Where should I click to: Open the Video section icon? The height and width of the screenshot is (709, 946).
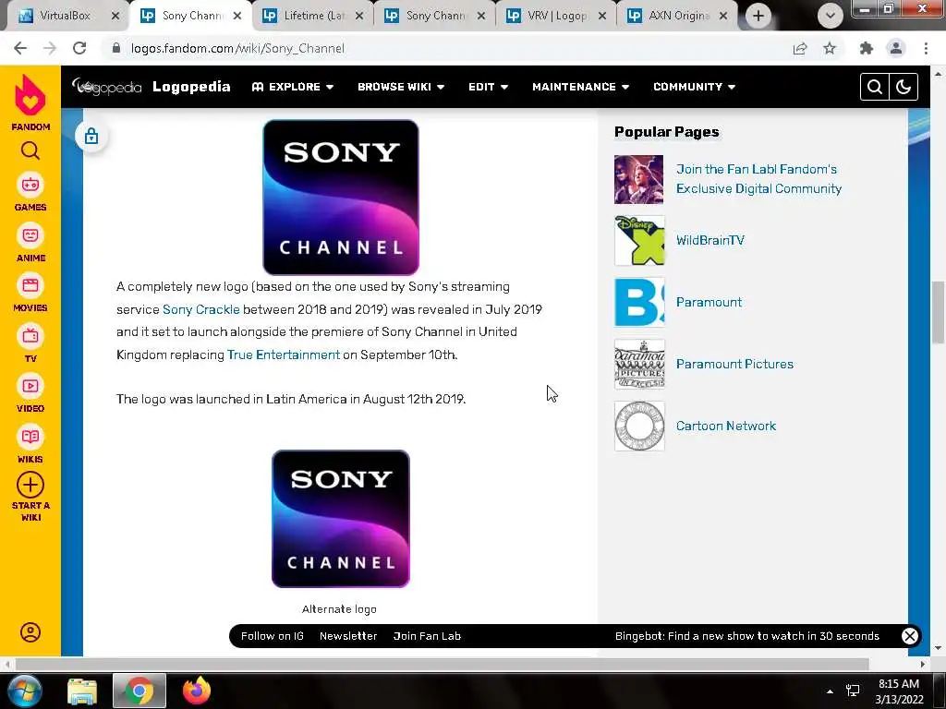[x=30, y=386]
